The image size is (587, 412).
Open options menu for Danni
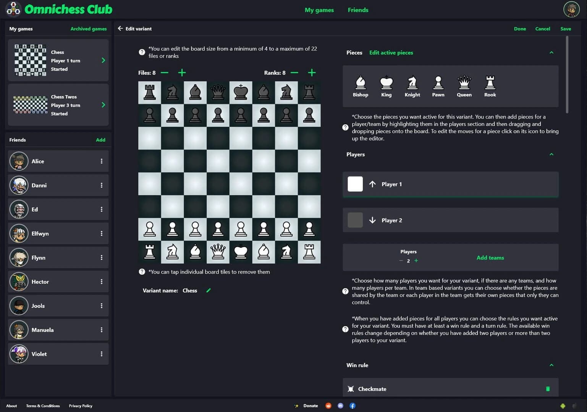[x=102, y=185]
